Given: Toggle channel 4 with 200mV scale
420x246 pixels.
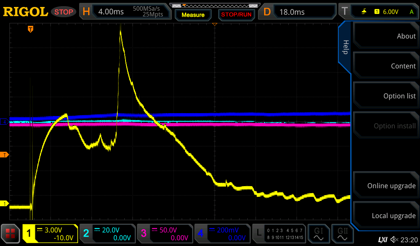Looking at the screenshot, I should 222,234.
